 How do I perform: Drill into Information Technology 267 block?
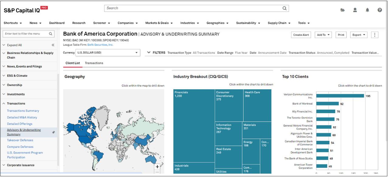pyautogui.click(x=229, y=134)
